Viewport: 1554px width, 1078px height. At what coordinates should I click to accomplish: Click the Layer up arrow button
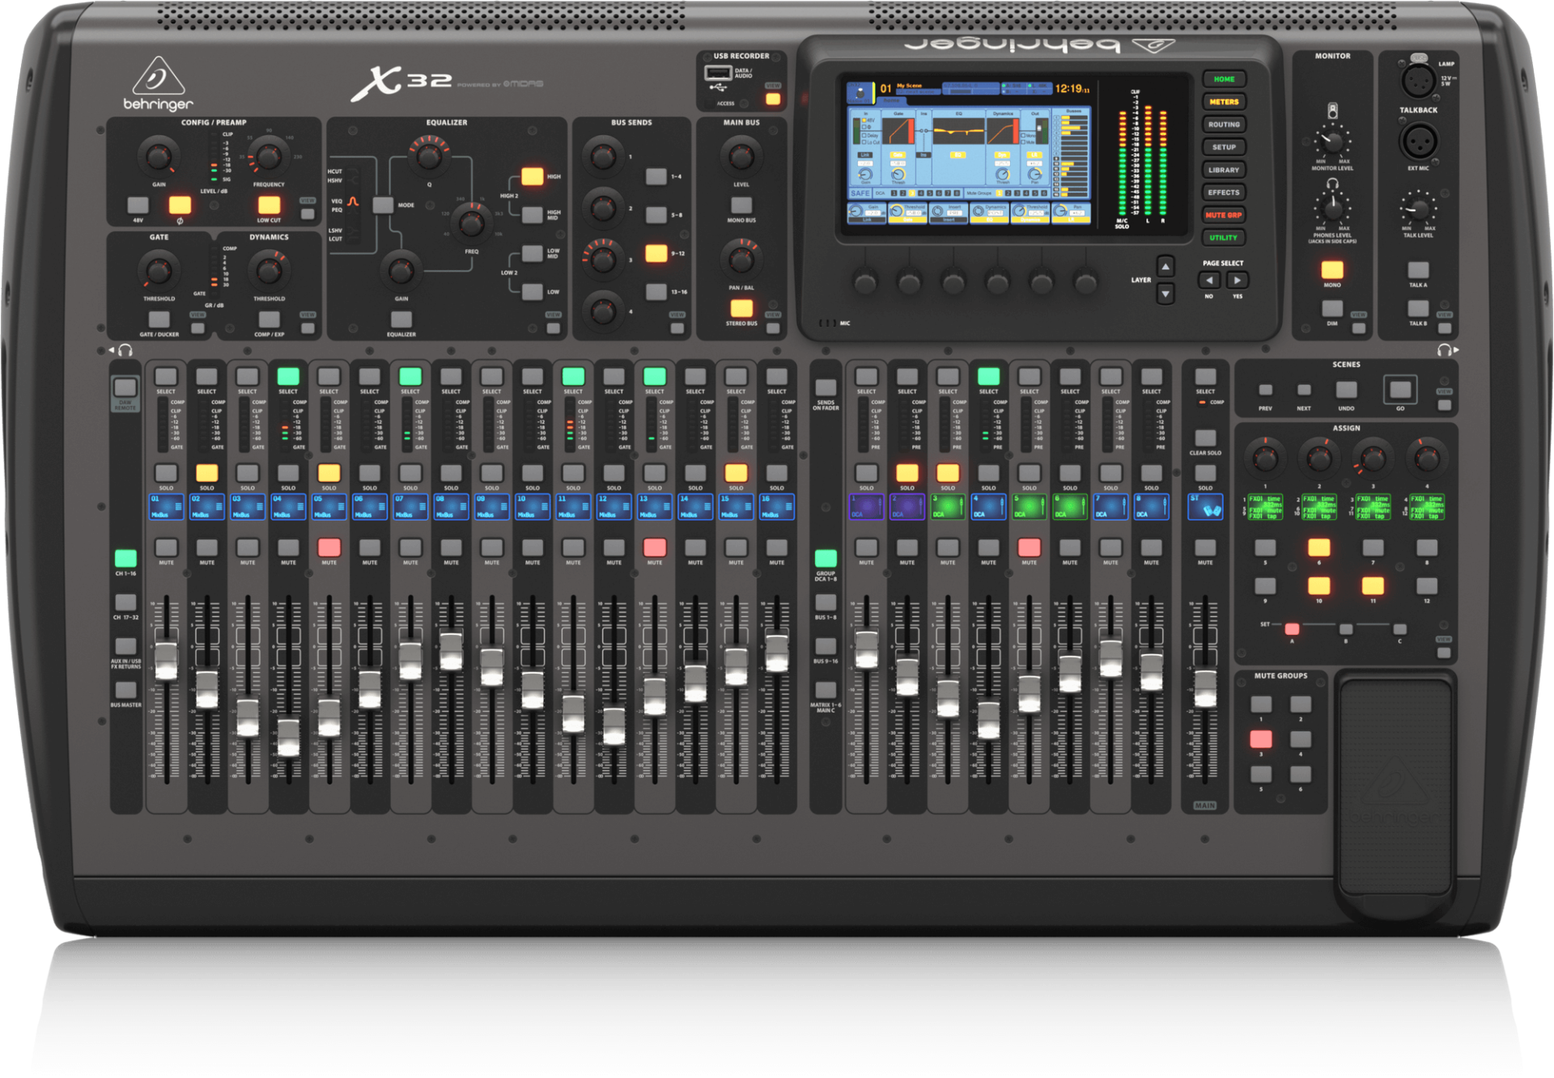pyautogui.click(x=1165, y=266)
